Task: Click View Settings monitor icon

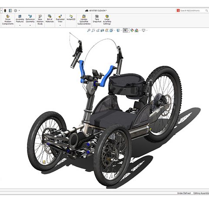Action: pyautogui.click(x=144, y=30)
